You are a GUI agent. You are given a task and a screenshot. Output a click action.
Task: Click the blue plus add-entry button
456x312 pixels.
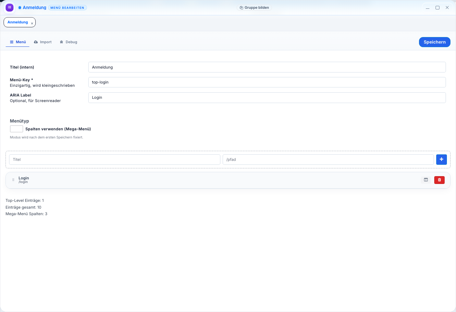pyautogui.click(x=441, y=160)
